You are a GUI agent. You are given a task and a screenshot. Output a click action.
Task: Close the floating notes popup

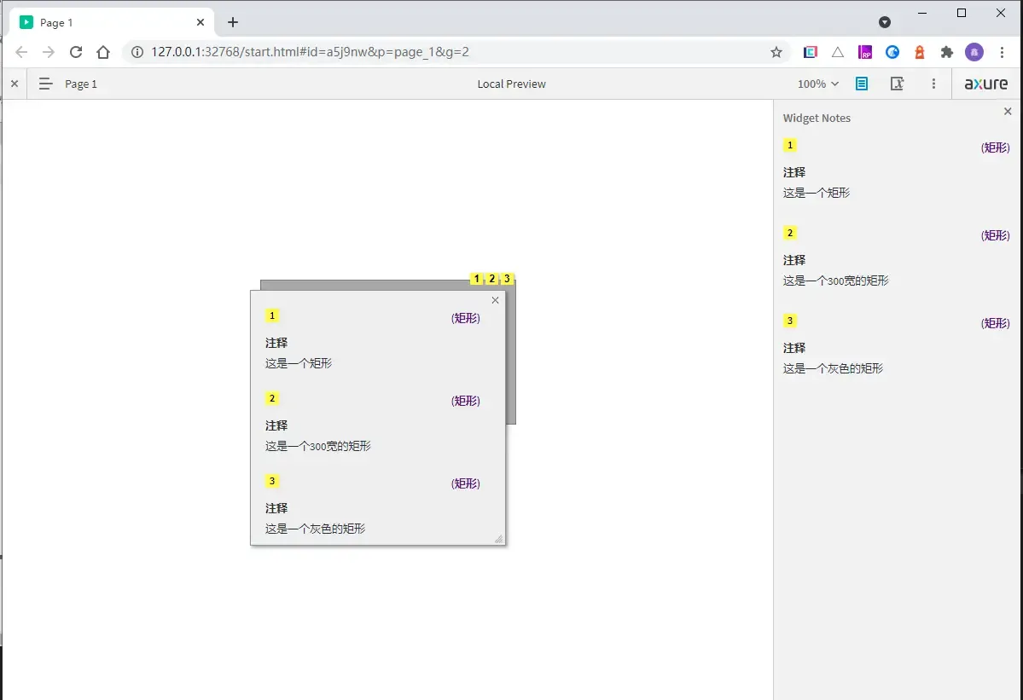(495, 300)
